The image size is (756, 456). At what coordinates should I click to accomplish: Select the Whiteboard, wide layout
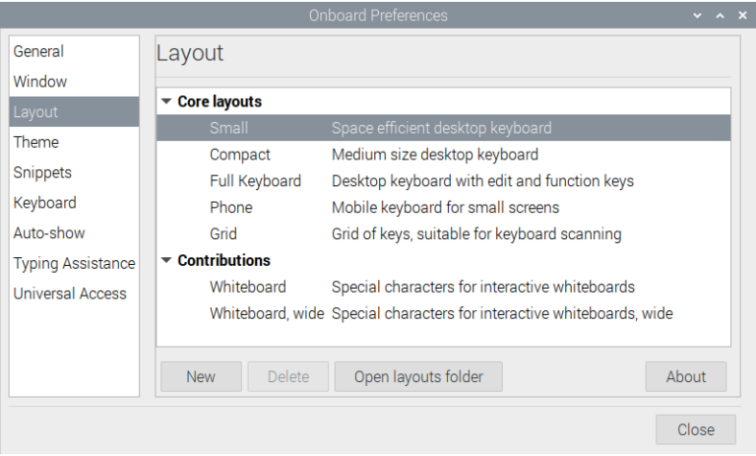[x=266, y=314]
